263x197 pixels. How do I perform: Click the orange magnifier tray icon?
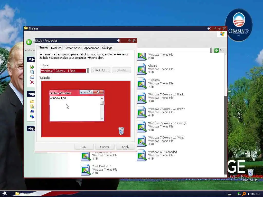pyautogui.click(x=244, y=194)
